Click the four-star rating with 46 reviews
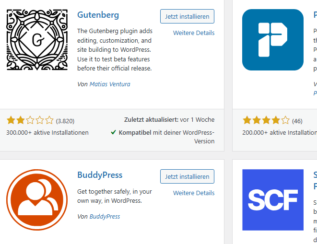The image size is (317, 244). (266, 120)
